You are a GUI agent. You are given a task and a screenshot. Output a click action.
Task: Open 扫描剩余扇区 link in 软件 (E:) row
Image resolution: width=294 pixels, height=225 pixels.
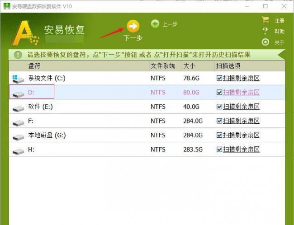click(x=241, y=107)
